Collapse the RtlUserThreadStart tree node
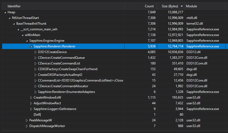The width and height of the screenshot is (228, 133). click(x=9, y=18)
